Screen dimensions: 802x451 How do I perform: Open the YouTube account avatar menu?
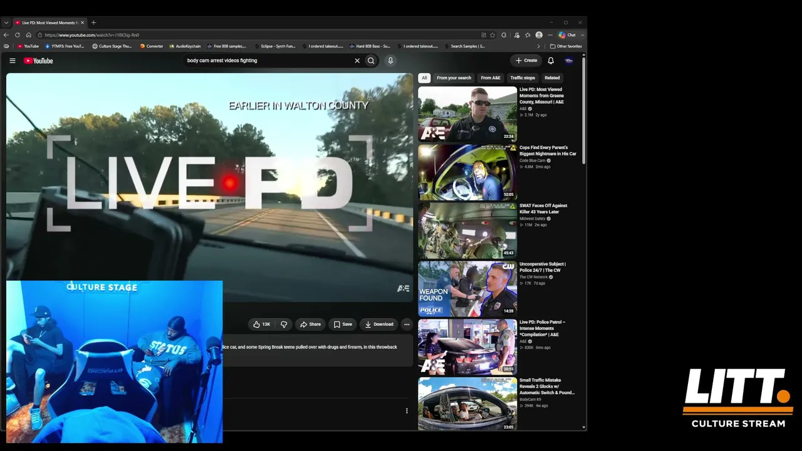(569, 61)
